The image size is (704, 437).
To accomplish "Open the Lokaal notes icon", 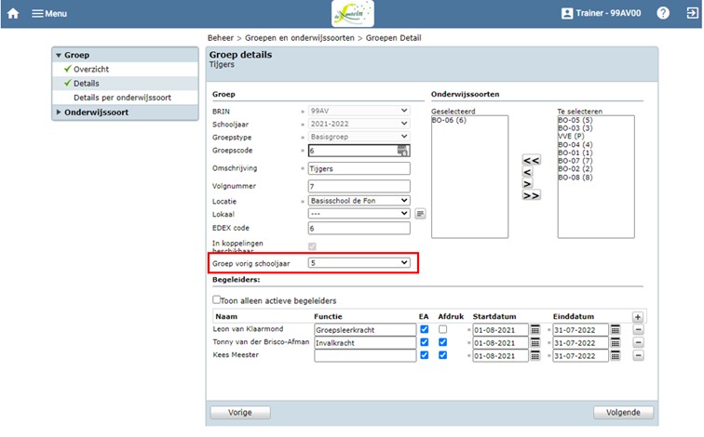I will pos(420,214).
